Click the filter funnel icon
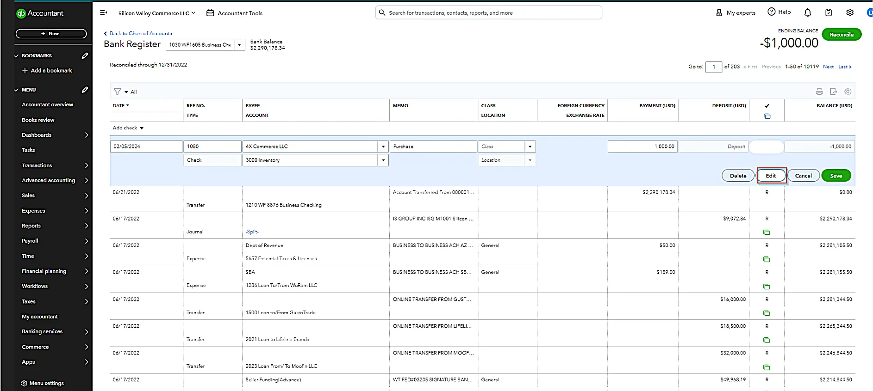The width and height of the screenshot is (873, 391). pyautogui.click(x=118, y=92)
